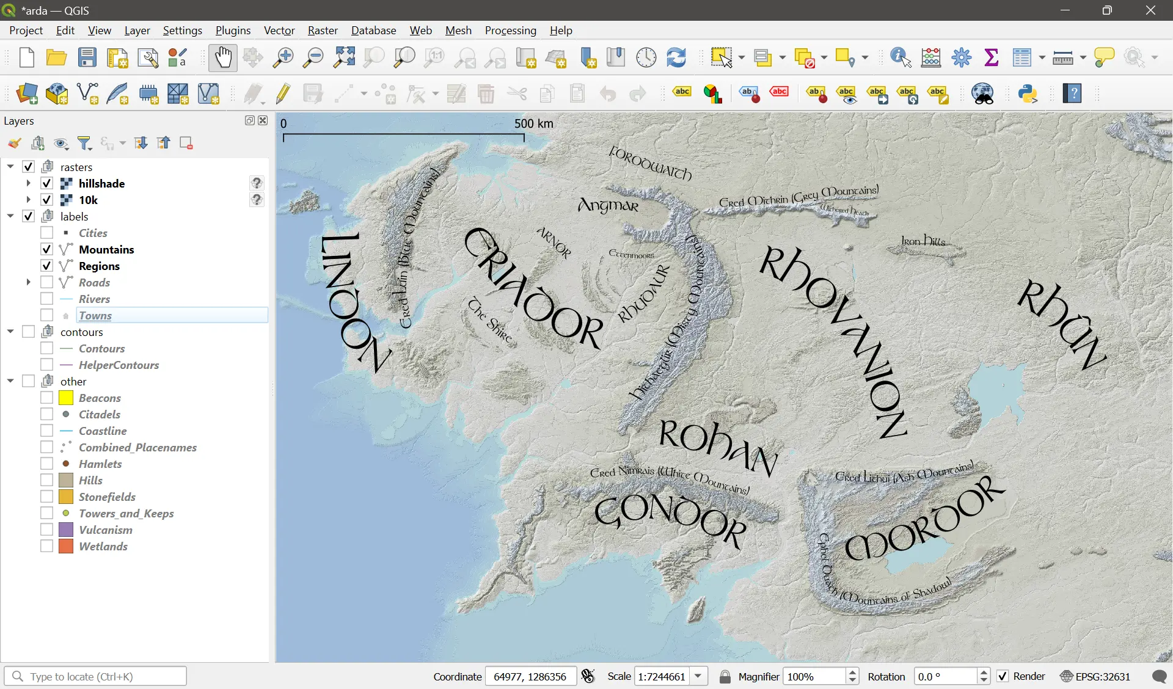Save the project with the floppy disk icon
The image size is (1173, 689).
[x=87, y=57]
